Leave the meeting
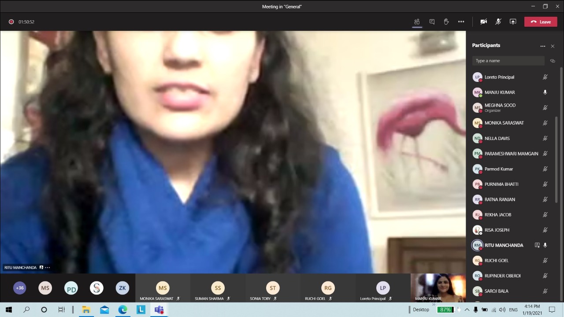The width and height of the screenshot is (564, 317). click(541, 22)
